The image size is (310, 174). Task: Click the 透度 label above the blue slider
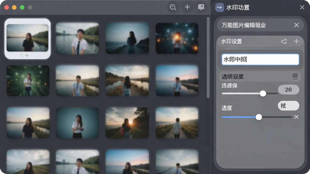point(227,108)
